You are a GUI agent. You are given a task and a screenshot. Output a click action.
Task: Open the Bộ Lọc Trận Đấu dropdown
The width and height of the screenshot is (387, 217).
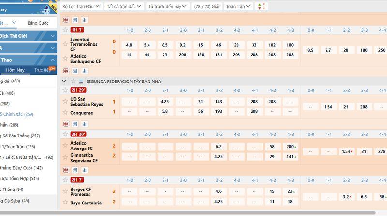[81, 6]
